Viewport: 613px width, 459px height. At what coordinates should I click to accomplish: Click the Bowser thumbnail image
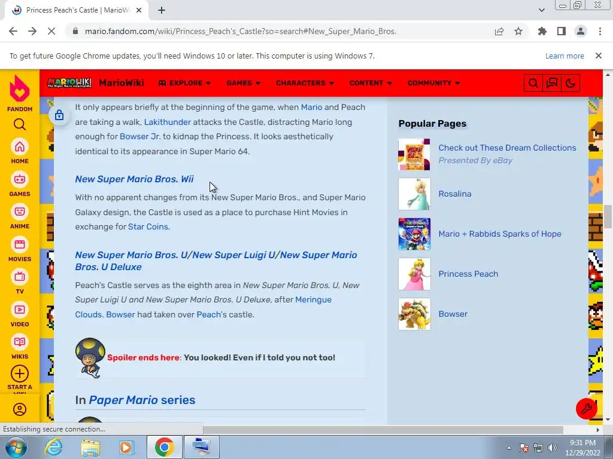click(x=414, y=314)
